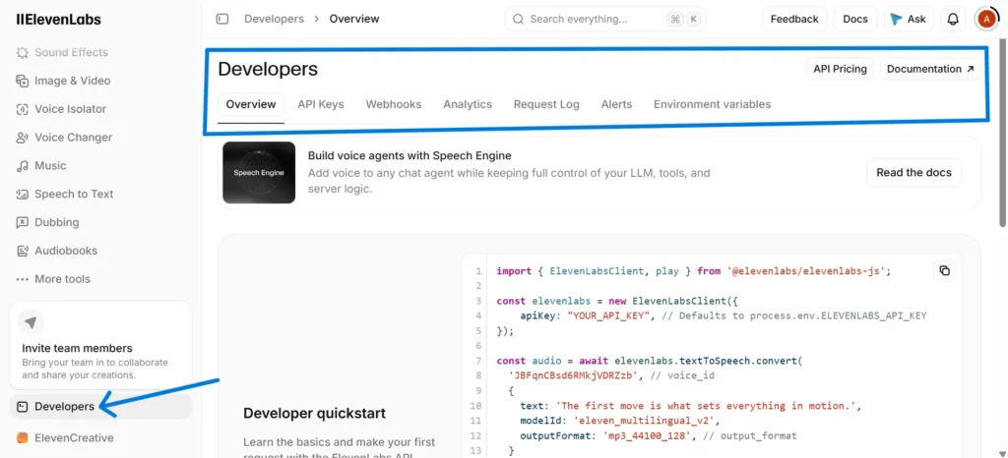
Task: Click the Speech to Text icon
Action: tap(23, 194)
